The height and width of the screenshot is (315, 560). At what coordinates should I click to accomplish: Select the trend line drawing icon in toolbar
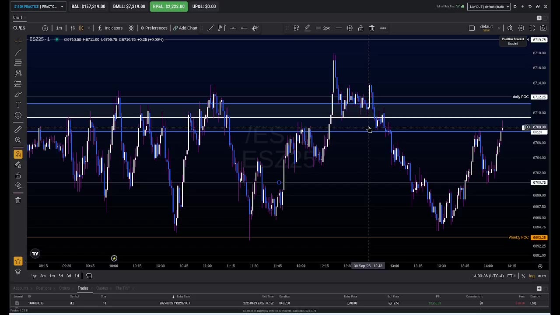click(210, 28)
